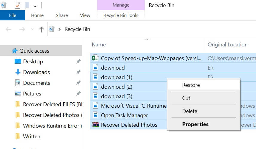256x149 pixels.
Task: Click the Properties quick access checkmark icon
Action: tap(17, 5)
